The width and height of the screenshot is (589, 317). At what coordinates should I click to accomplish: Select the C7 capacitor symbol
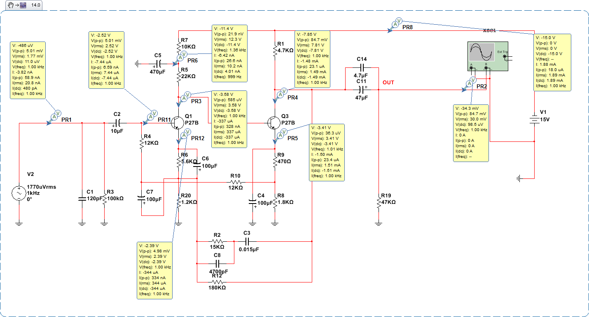point(142,199)
